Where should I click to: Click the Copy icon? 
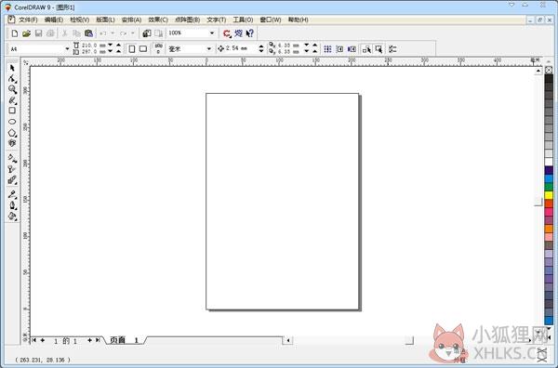tap(76, 33)
